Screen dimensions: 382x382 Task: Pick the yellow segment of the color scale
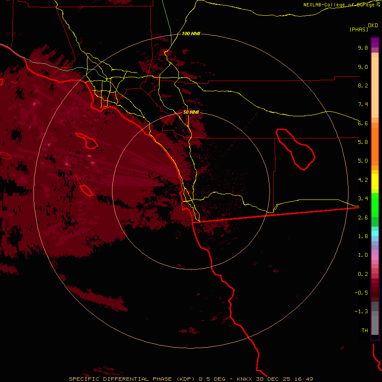click(x=375, y=182)
